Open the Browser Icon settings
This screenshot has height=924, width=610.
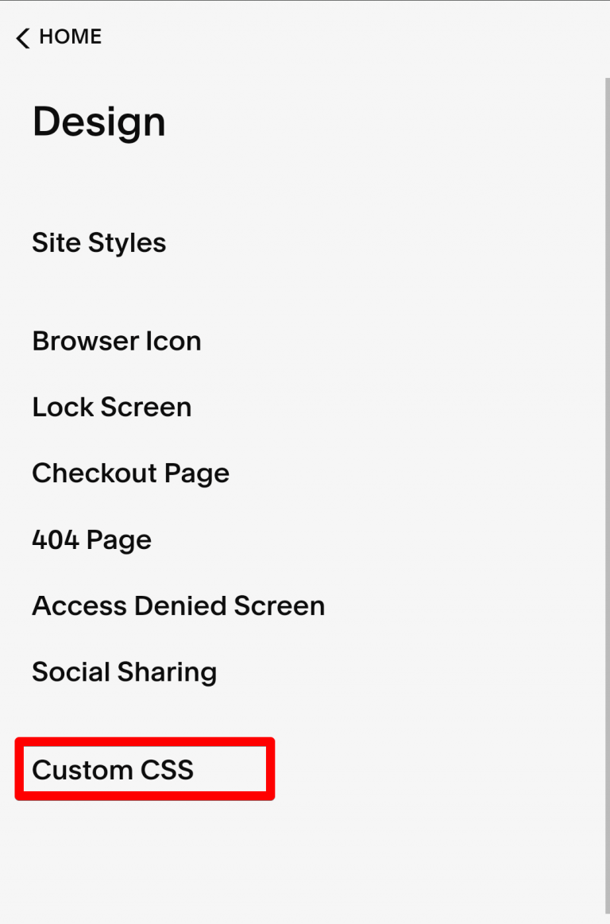(x=117, y=341)
